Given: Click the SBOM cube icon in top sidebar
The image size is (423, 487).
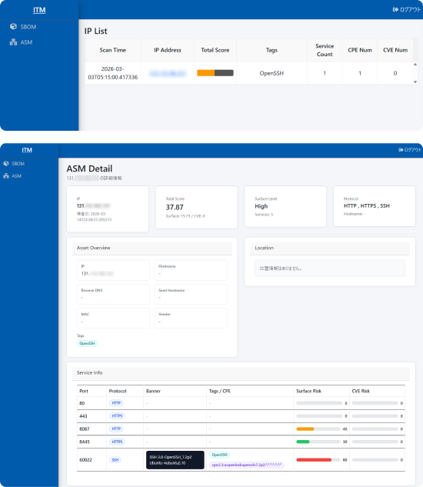Looking at the screenshot, I should point(13,26).
